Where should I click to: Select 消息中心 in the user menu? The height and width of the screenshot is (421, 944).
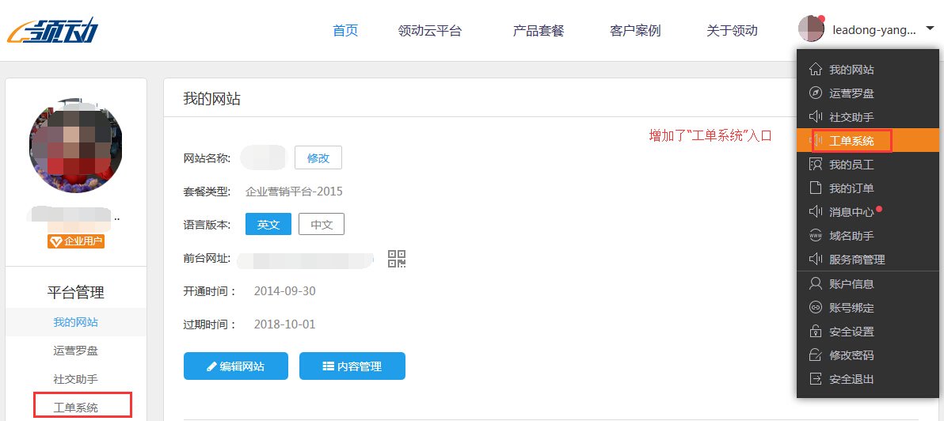point(851,212)
